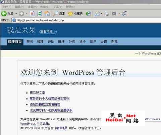Open the Mail dropdown arrow
161x135 pixels.
click(x=101, y=14)
